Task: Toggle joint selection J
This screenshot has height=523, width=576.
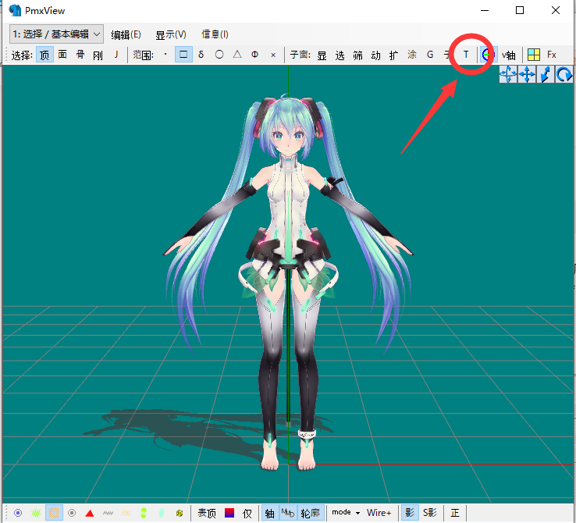Action: click(116, 55)
